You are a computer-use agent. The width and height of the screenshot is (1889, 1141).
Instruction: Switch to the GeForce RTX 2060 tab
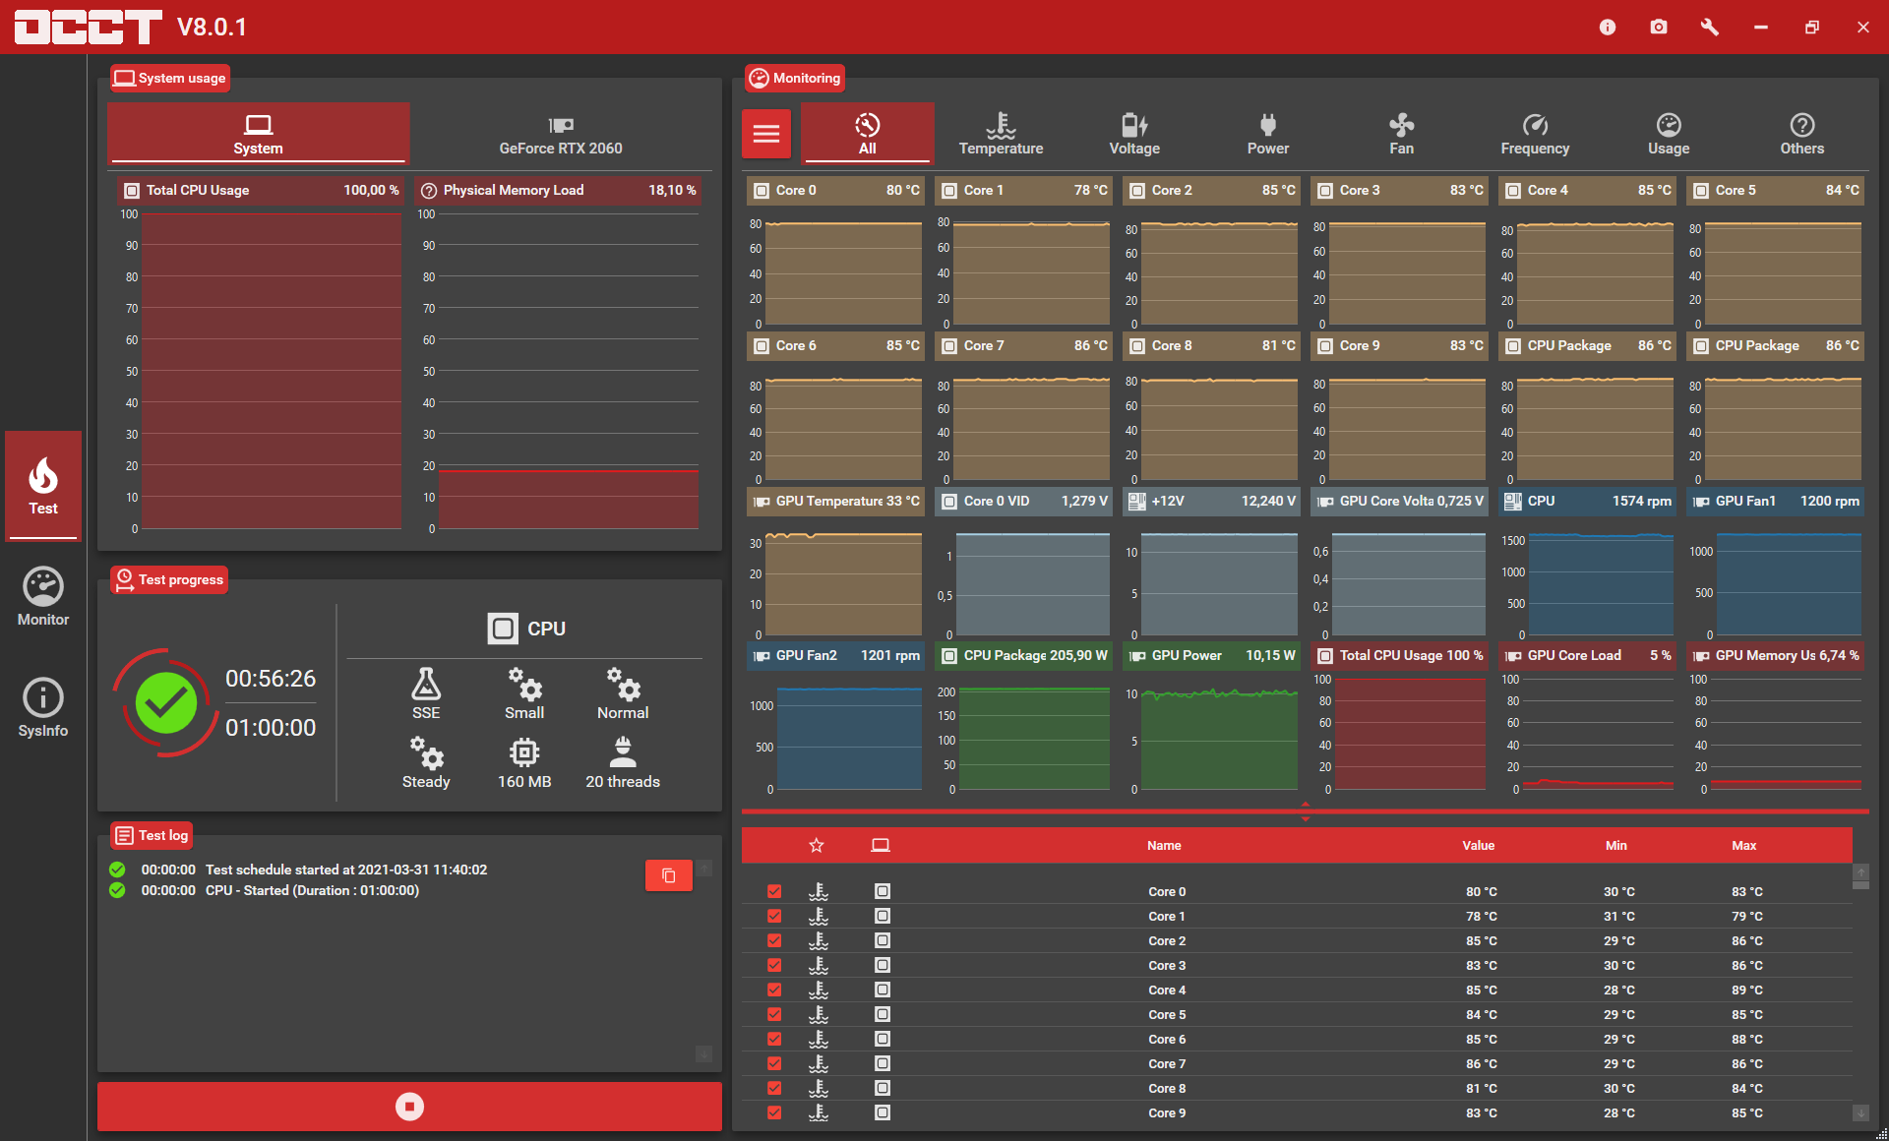(x=561, y=134)
